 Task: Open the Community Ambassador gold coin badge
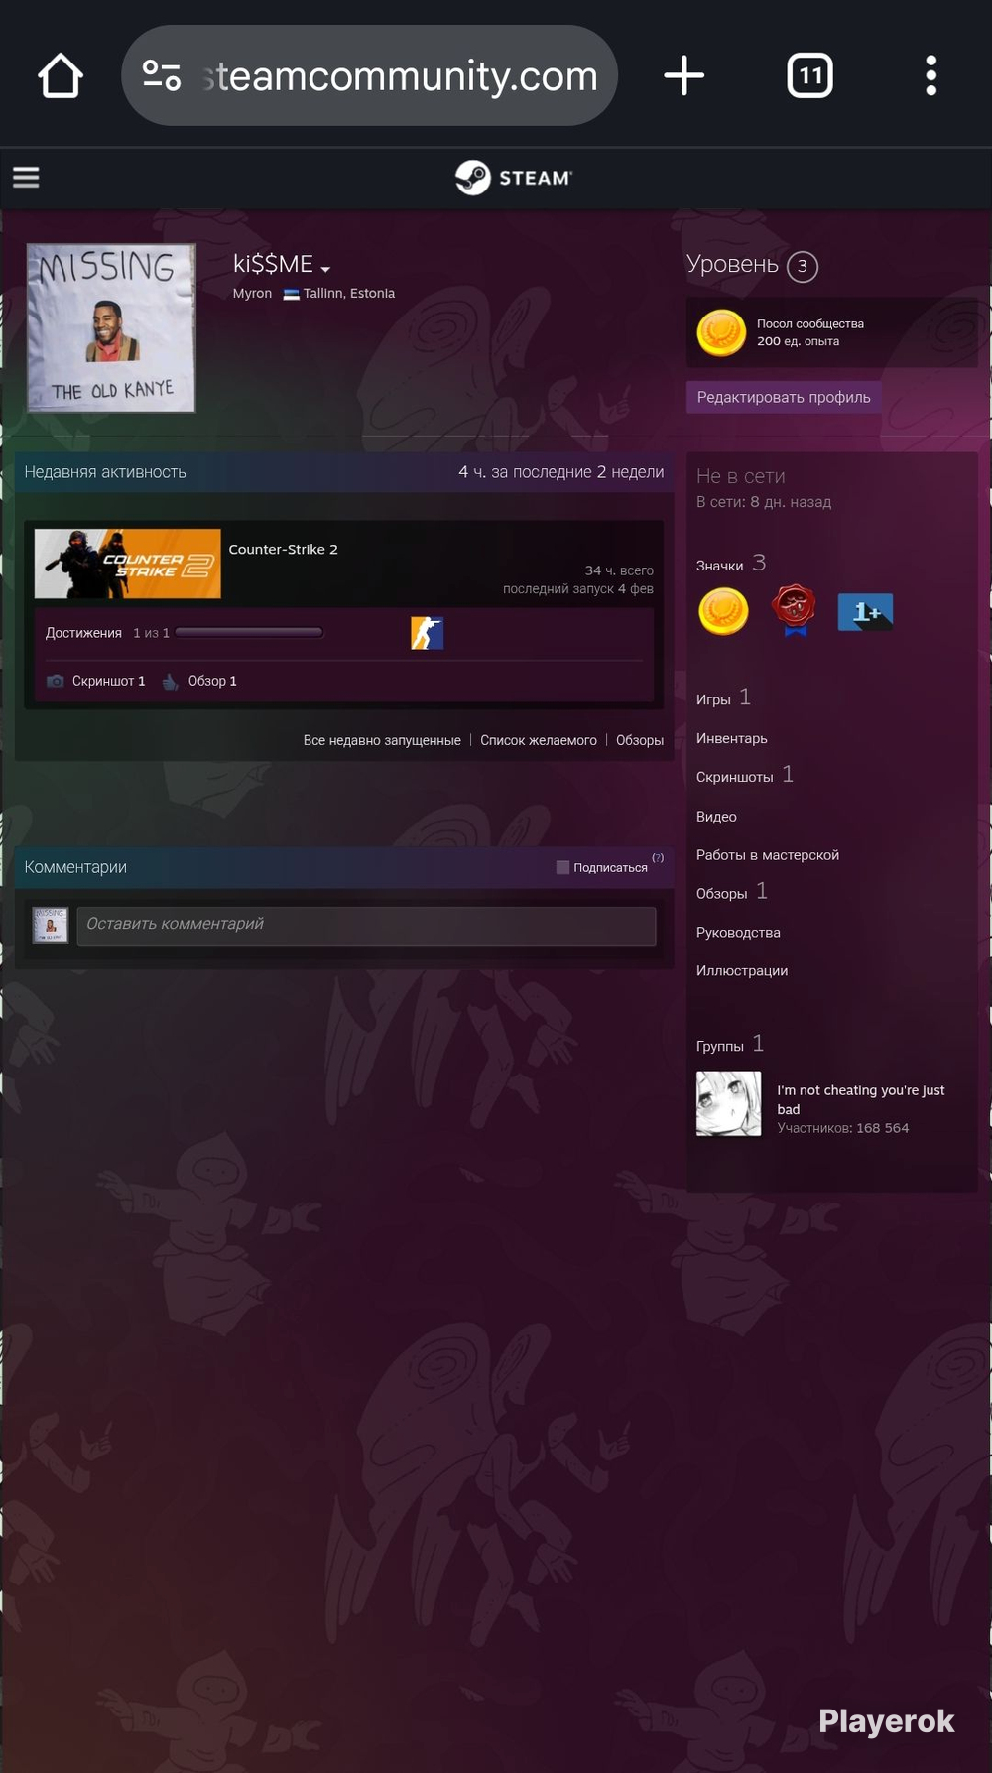coord(721,332)
